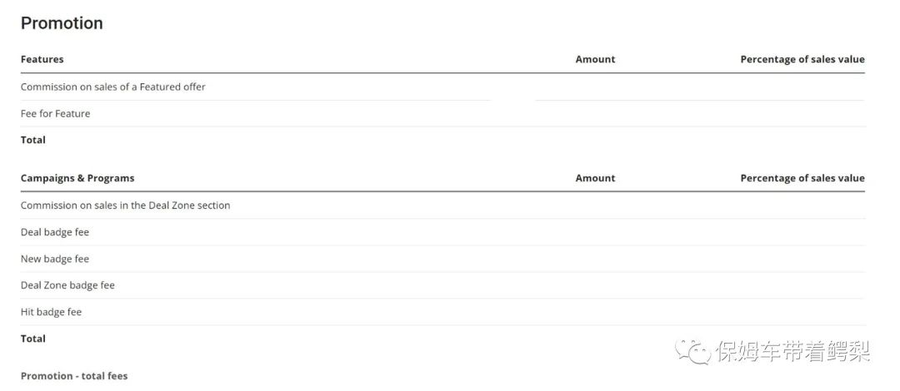Select Commission on sales in Deal Zone section

[126, 205]
